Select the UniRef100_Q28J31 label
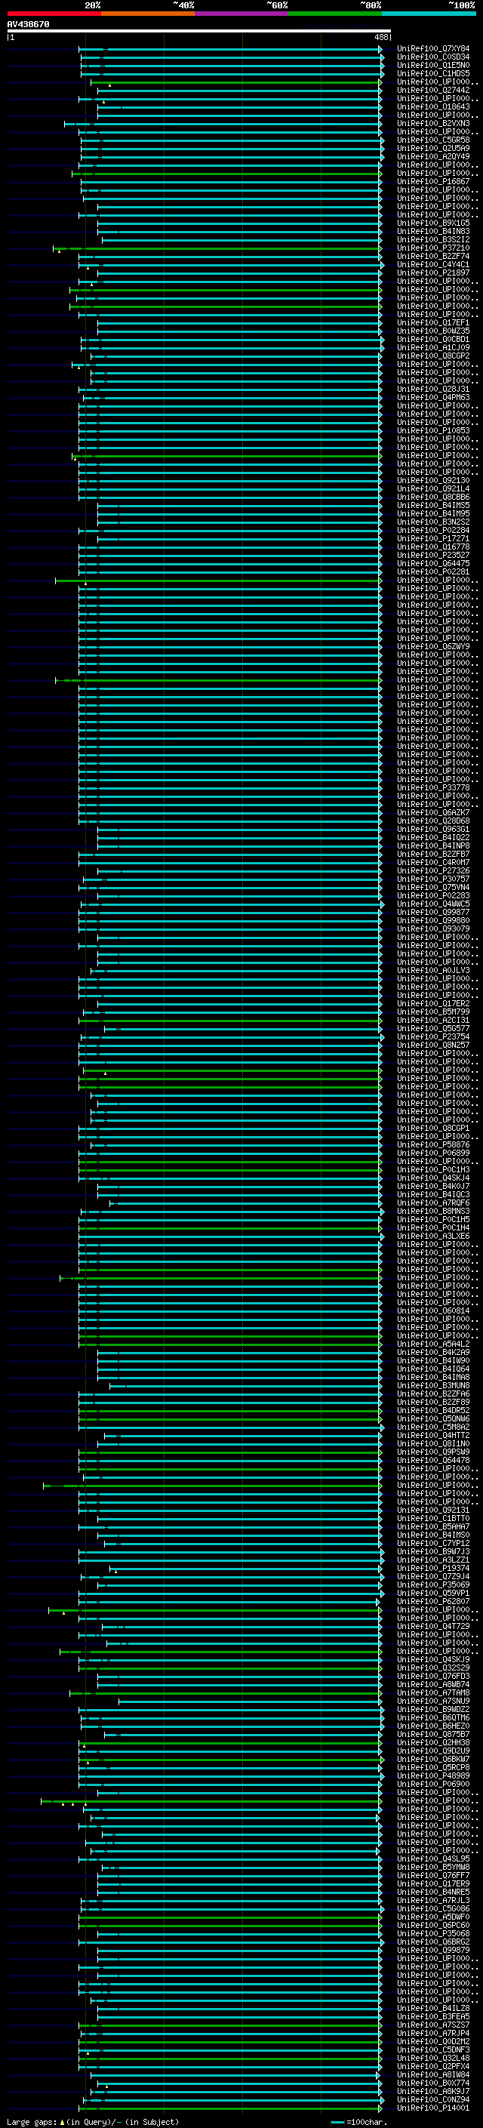483x2128 pixels. point(433,389)
